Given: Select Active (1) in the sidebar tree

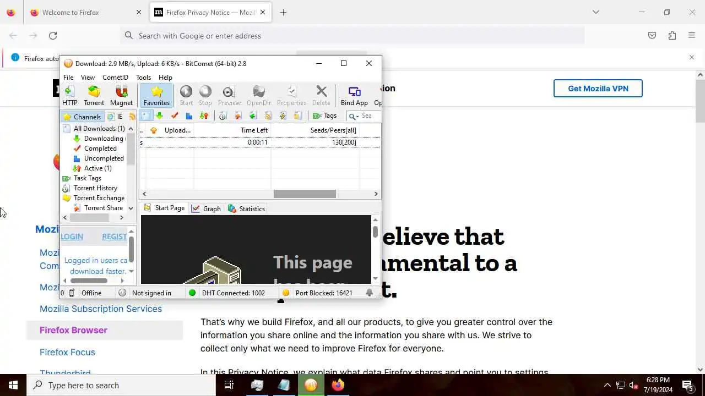Looking at the screenshot, I should (93, 168).
